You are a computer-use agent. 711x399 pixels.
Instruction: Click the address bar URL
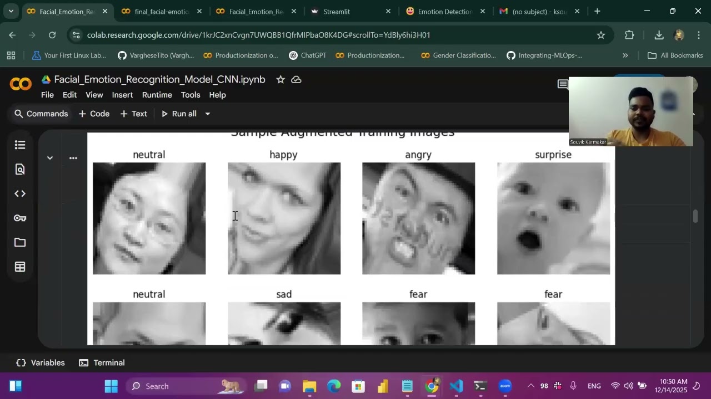[259, 35]
